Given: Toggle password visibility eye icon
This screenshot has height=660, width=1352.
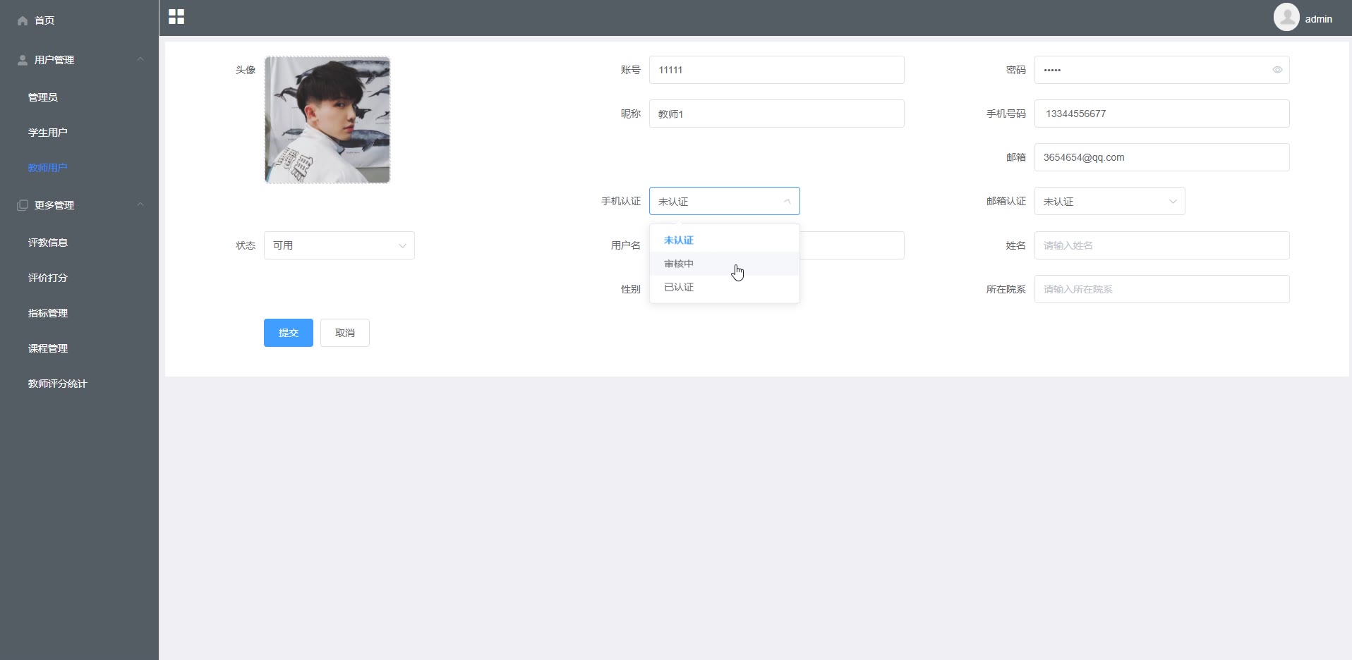Looking at the screenshot, I should [1277, 70].
